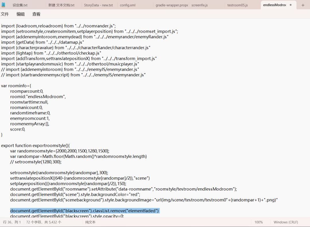Click the highlighted classList.remove("elementfaded") line

click(84, 211)
